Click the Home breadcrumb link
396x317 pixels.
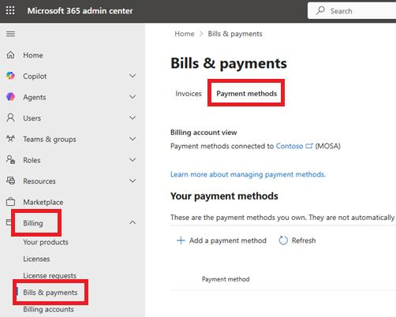[x=185, y=34]
